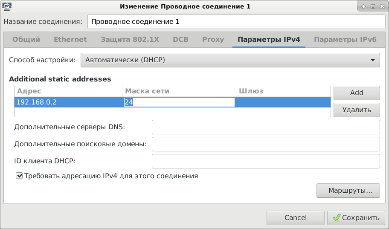Screen dimensions: 389x229
Task: Toggle the require IPv4 addressing checkbox
Action: coord(19,176)
